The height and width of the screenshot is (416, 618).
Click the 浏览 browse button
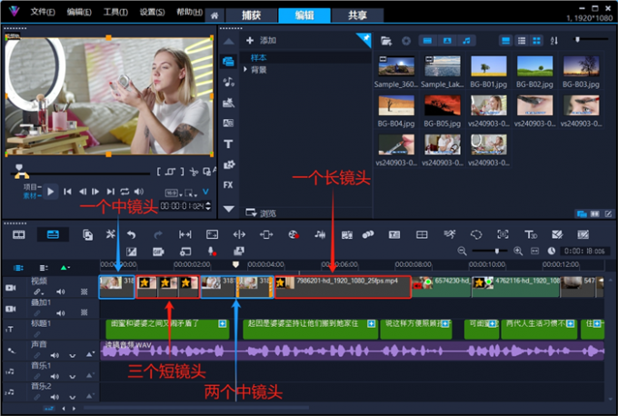point(261,213)
